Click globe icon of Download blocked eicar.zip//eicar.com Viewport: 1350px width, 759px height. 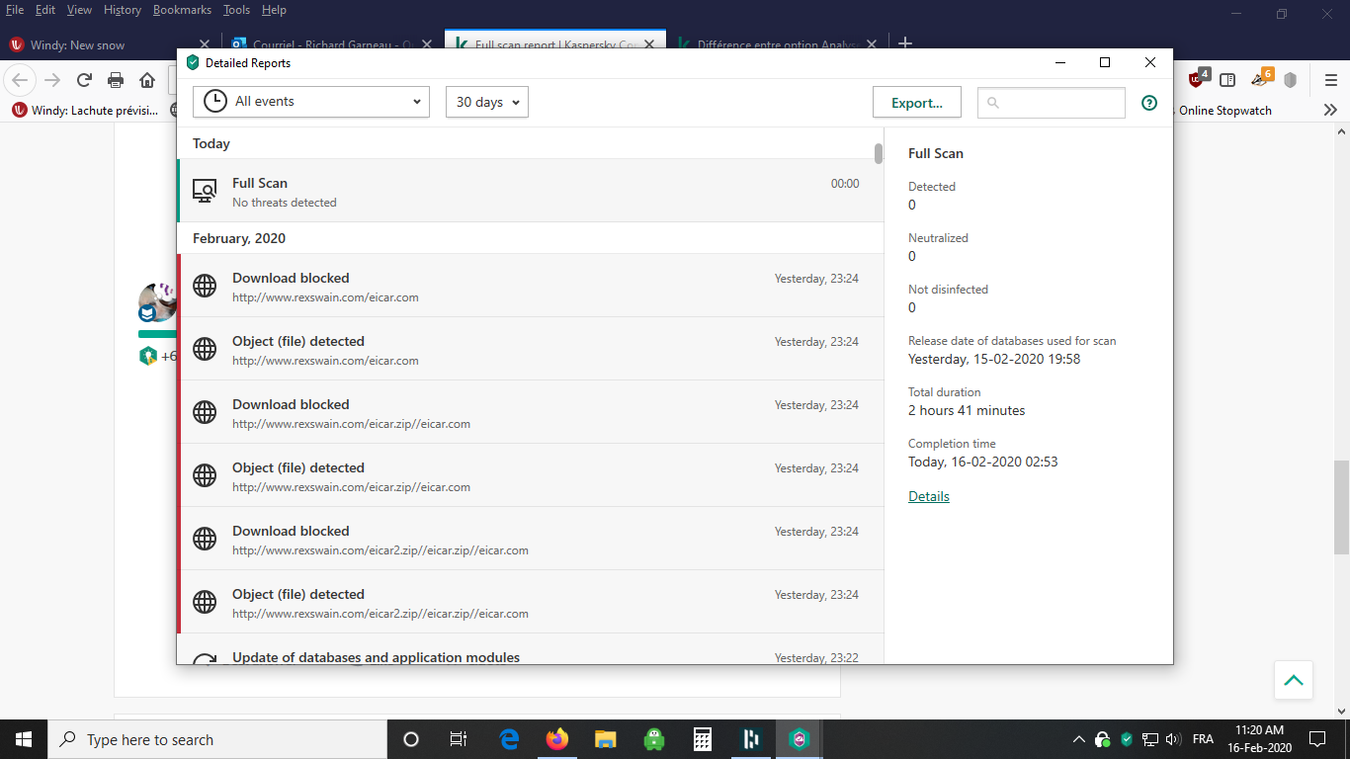205,412
